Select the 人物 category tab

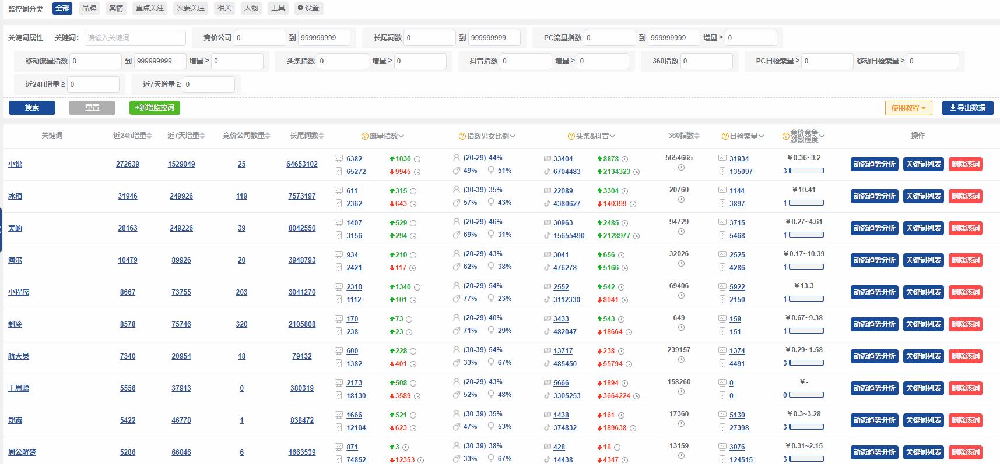tap(251, 8)
